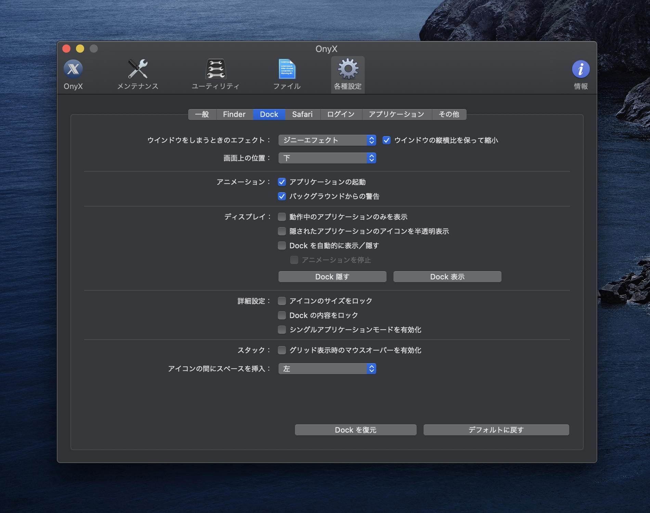Click the Dock 表示 button
The height and width of the screenshot is (513, 650).
click(x=447, y=277)
